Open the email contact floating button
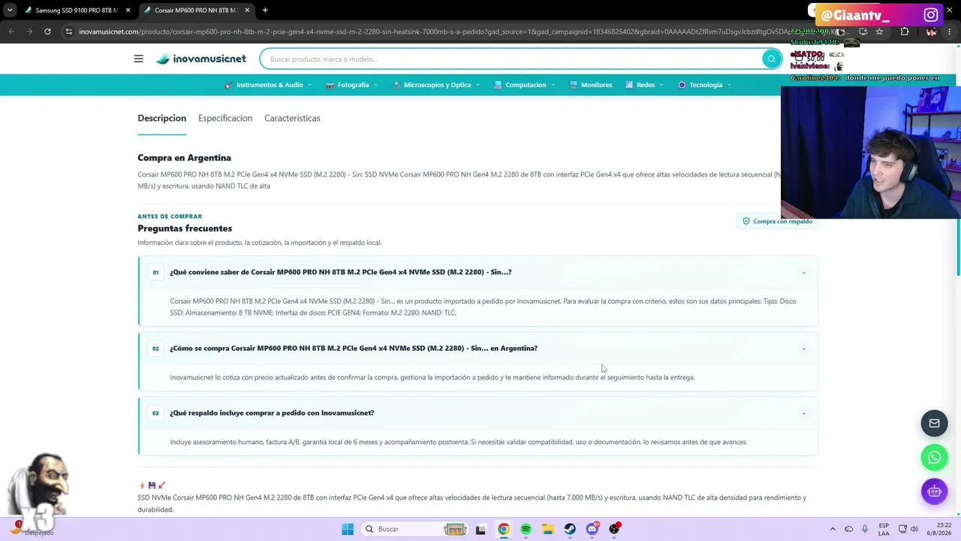 (x=934, y=423)
